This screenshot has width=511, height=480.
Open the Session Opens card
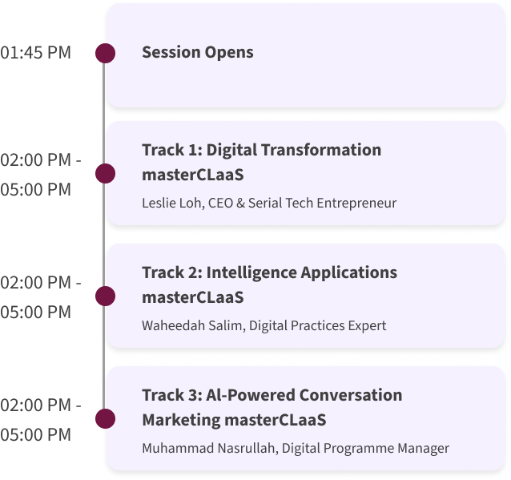(x=306, y=55)
